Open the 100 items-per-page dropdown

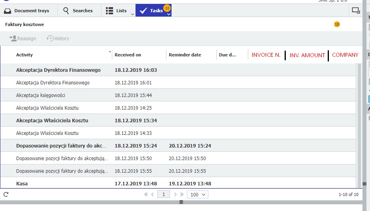(198, 194)
